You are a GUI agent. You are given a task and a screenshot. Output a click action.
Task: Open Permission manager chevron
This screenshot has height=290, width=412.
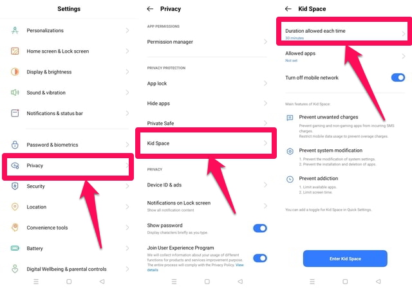[x=266, y=42]
